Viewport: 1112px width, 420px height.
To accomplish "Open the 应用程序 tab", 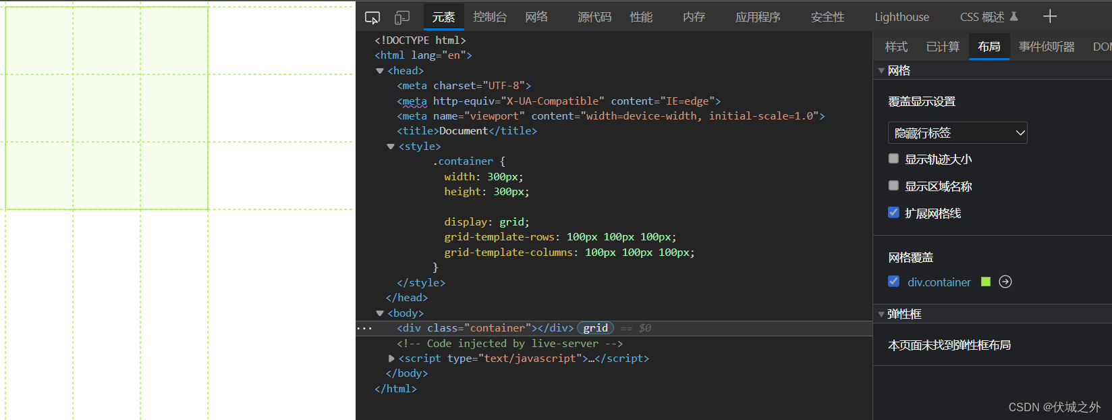I will [x=758, y=17].
